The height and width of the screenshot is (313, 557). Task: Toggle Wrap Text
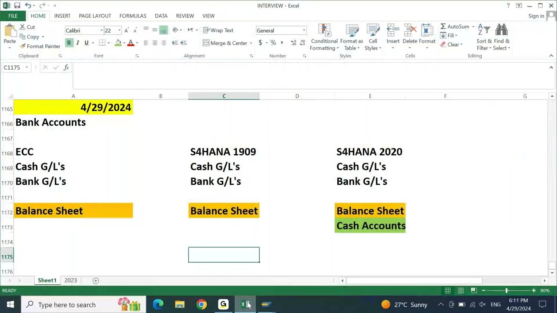218,30
